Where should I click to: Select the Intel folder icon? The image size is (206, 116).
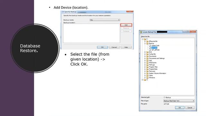point(147,61)
